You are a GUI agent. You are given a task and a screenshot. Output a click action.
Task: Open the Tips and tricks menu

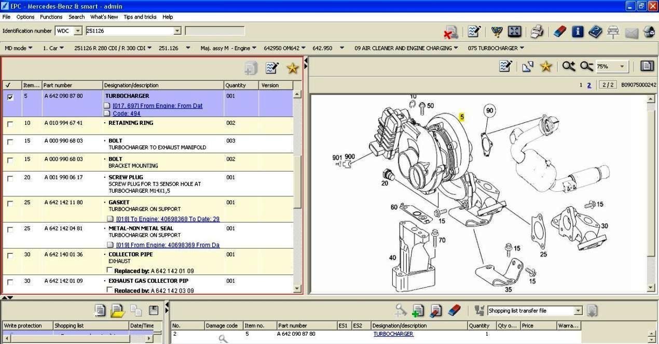pos(140,17)
